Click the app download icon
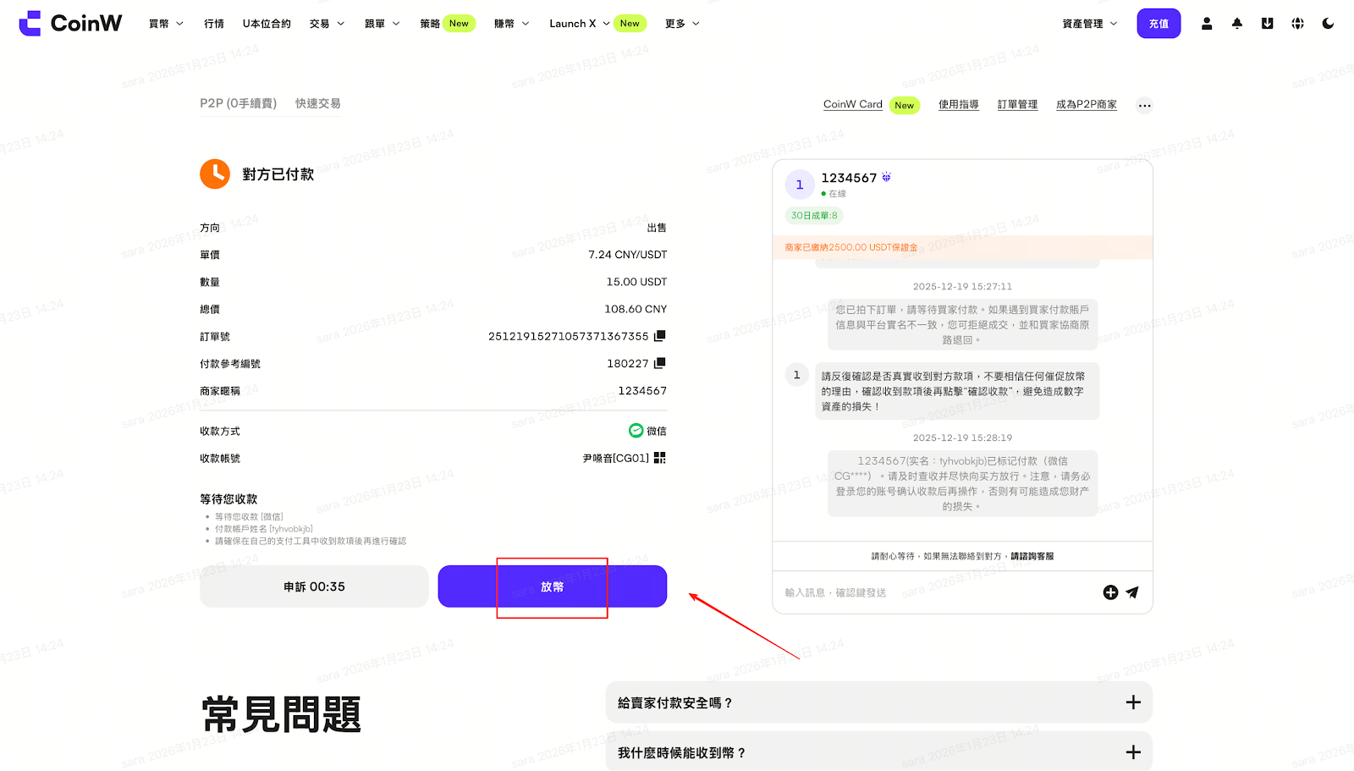The width and height of the screenshot is (1354, 771). tap(1267, 24)
